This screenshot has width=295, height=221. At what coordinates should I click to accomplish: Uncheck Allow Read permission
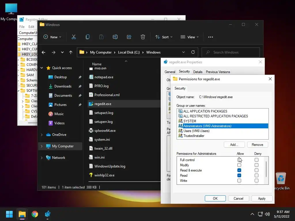click(239, 175)
